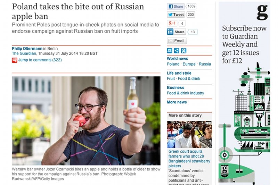Select the Poland topic link

pyautogui.click(x=173, y=64)
